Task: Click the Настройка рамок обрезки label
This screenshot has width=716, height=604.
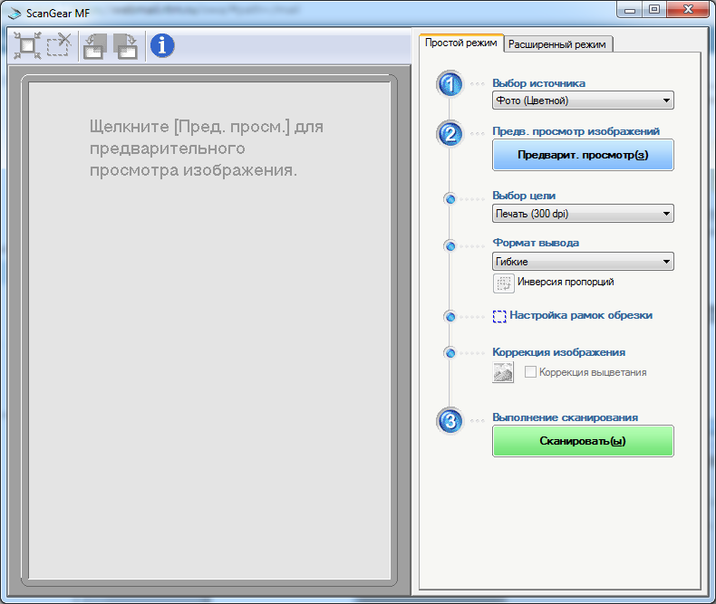Action: [580, 316]
